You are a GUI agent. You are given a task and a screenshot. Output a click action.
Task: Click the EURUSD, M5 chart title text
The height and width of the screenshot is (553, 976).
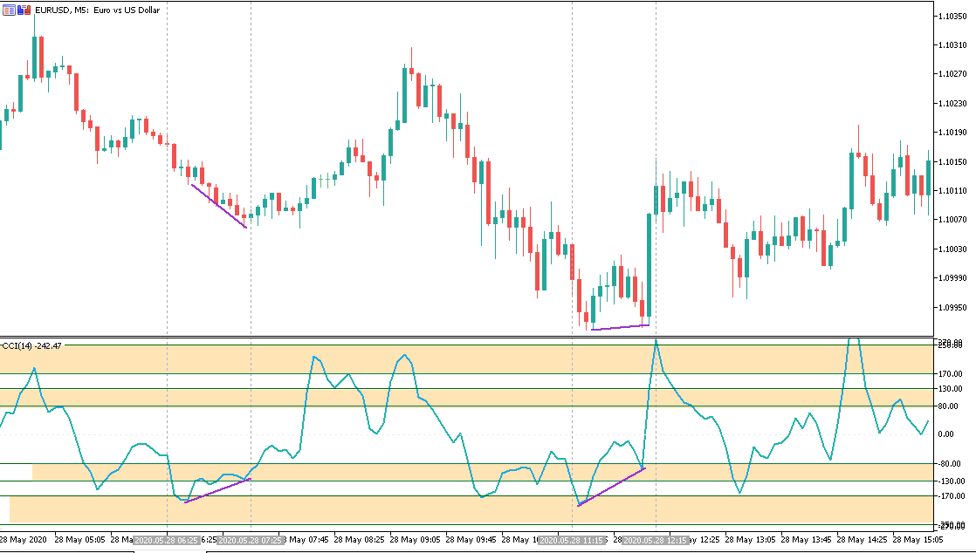pos(97,10)
